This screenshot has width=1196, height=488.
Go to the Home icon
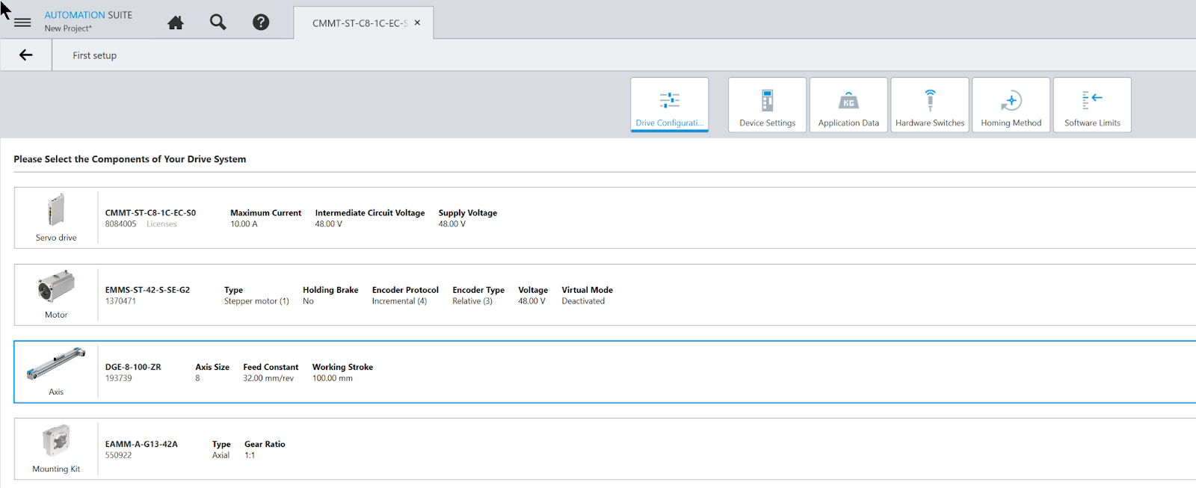[176, 22]
